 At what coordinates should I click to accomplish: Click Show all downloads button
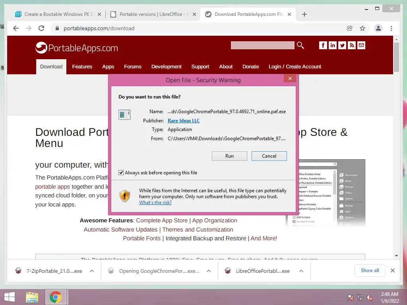click(370, 270)
